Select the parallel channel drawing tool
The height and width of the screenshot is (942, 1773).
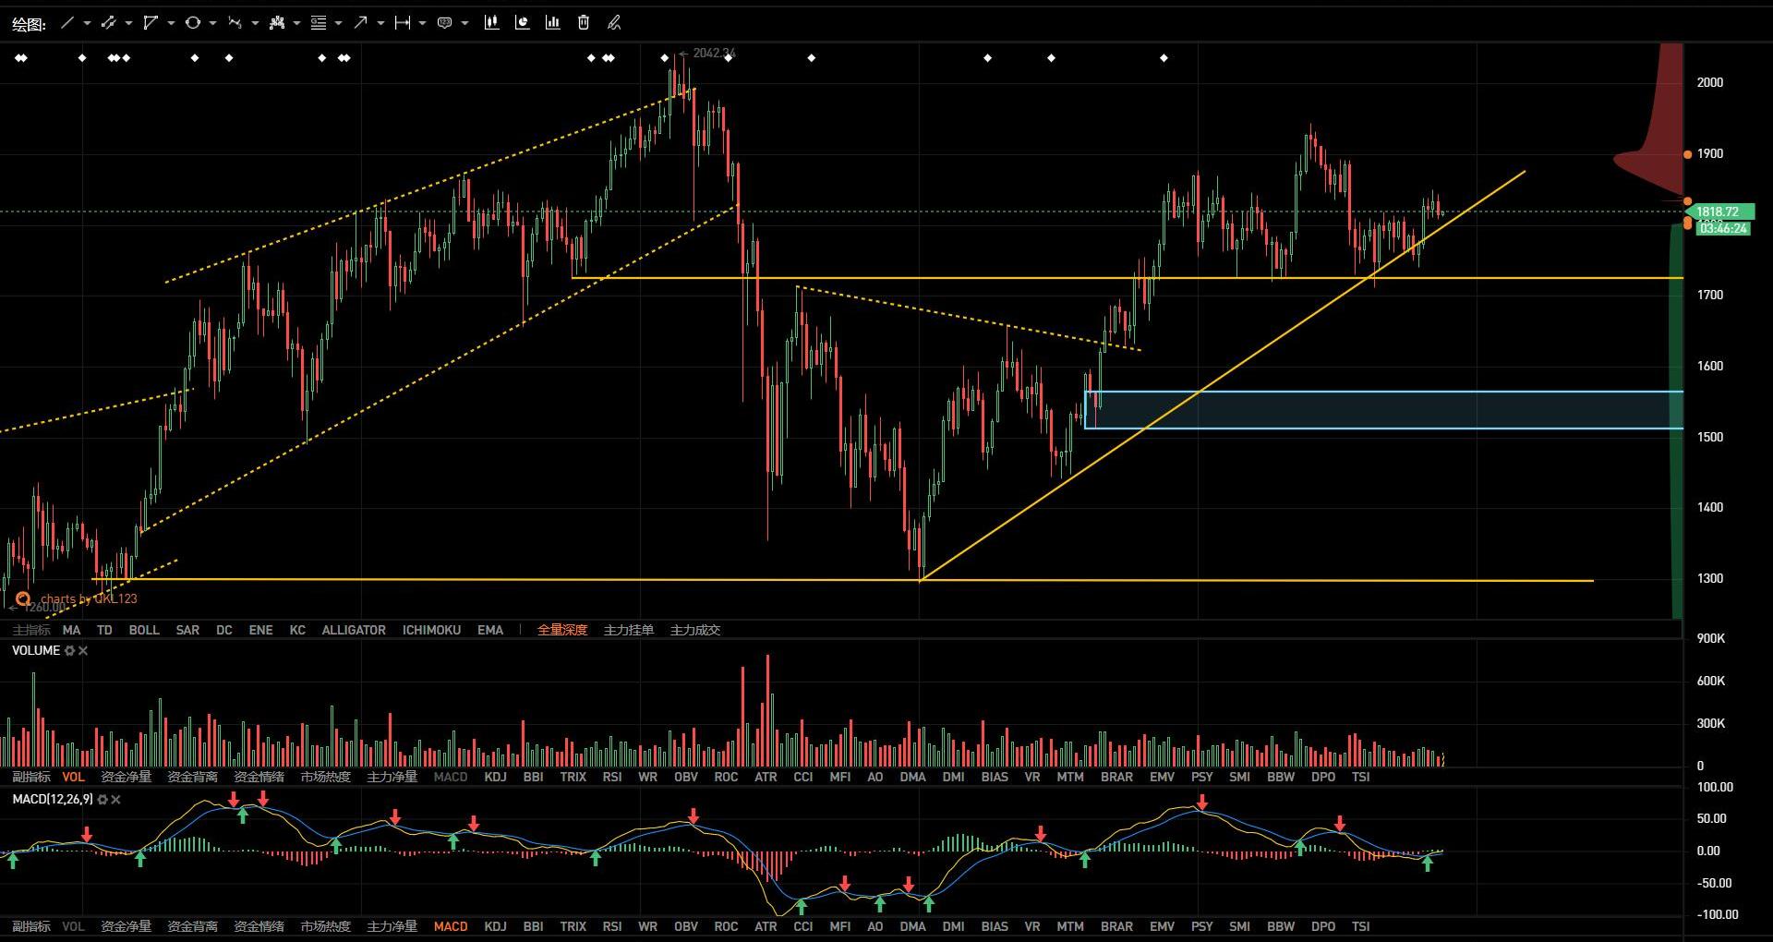pyautogui.click(x=108, y=23)
